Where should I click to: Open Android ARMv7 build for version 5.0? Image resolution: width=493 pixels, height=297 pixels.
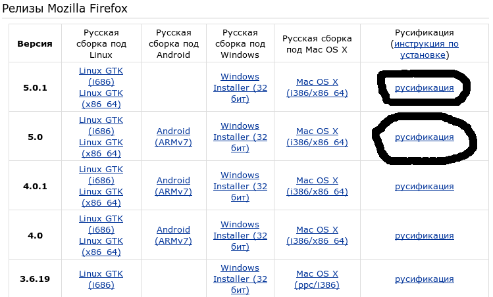(173, 137)
